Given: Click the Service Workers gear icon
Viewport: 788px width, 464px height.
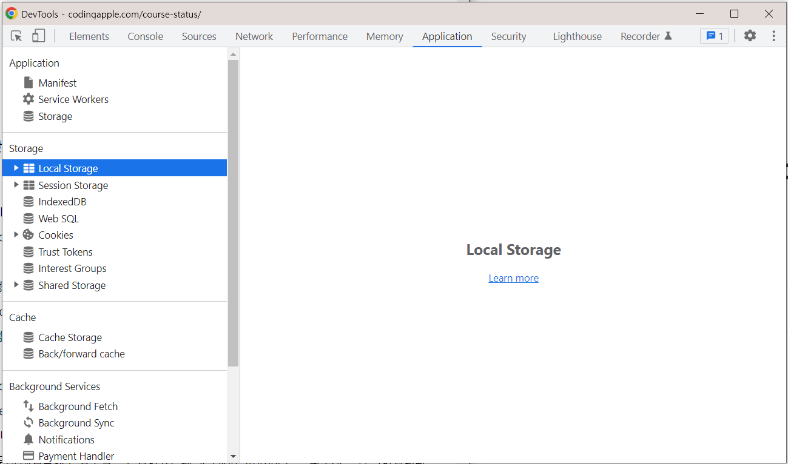Looking at the screenshot, I should click(x=29, y=99).
